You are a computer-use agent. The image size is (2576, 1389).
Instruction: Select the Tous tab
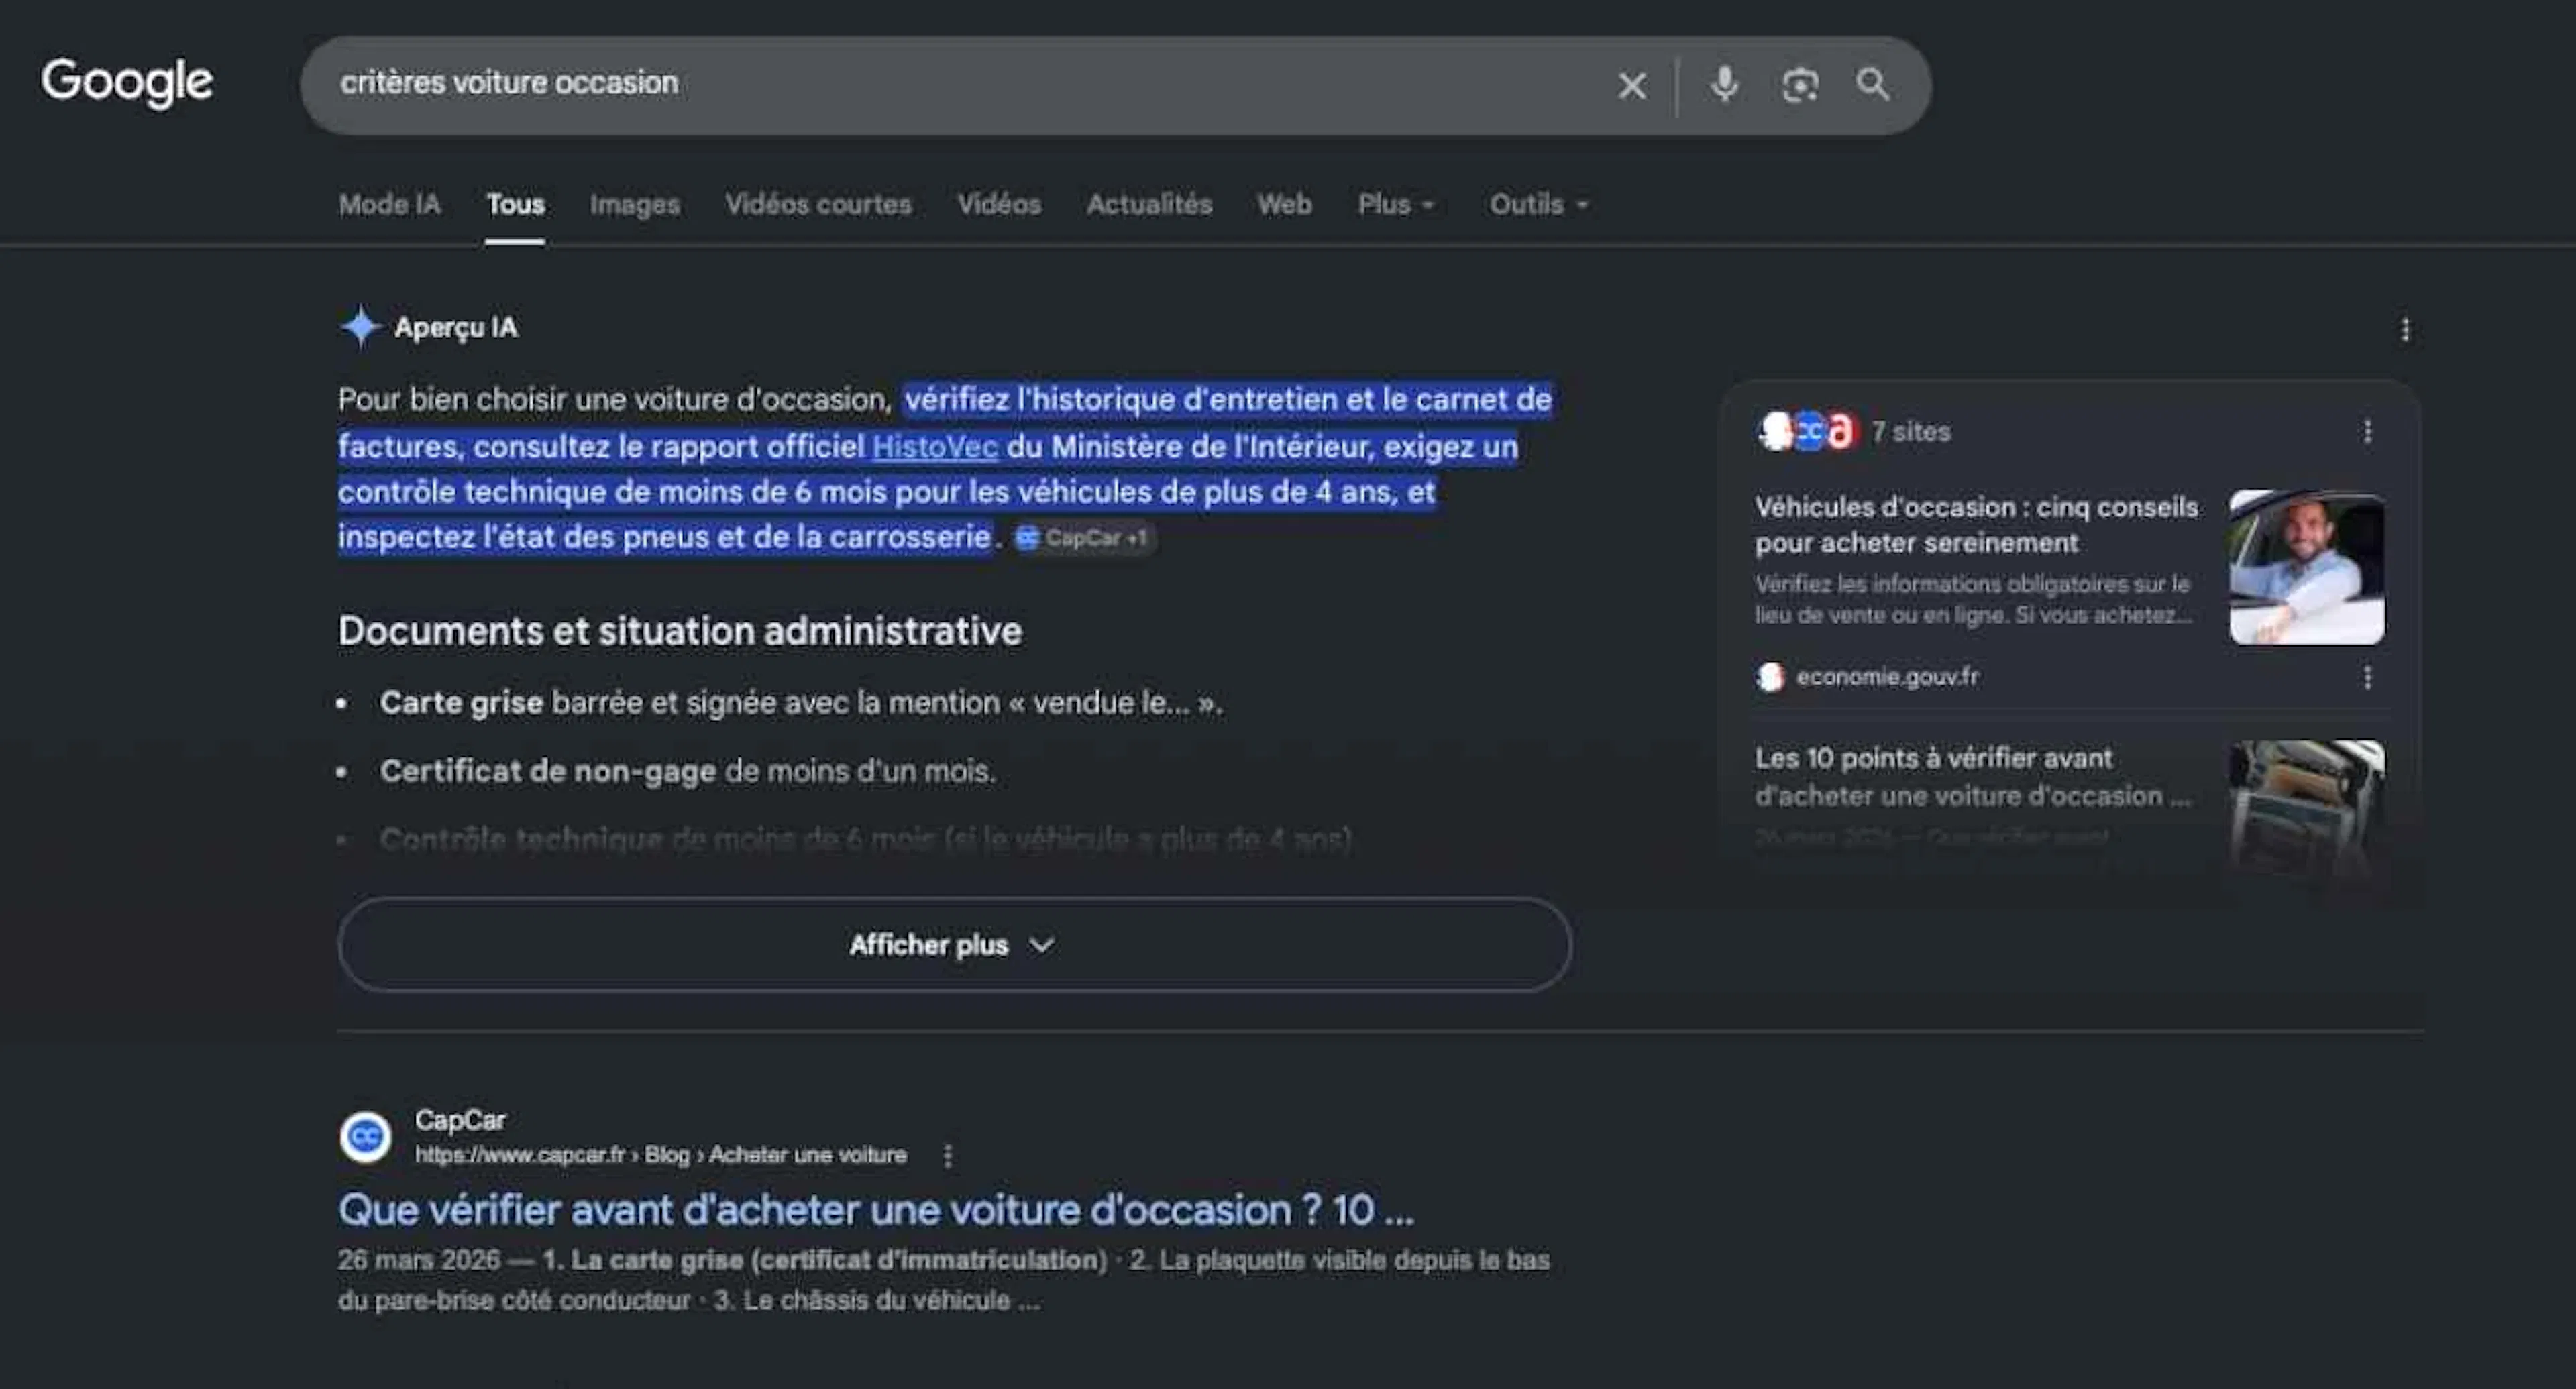click(515, 204)
